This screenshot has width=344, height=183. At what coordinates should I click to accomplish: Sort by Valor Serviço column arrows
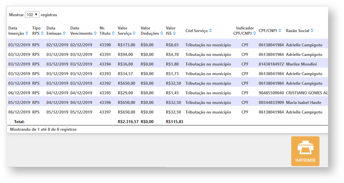pyautogui.click(x=134, y=33)
